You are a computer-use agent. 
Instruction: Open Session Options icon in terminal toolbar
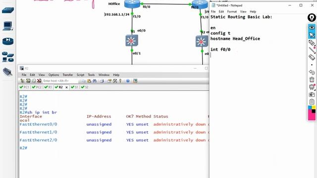109,81
